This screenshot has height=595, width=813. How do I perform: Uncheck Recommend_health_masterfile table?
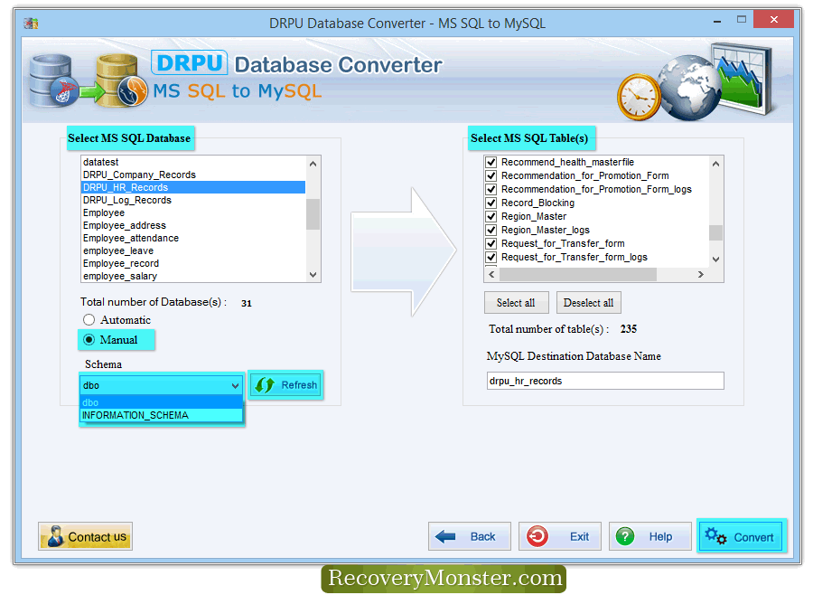[x=491, y=162]
